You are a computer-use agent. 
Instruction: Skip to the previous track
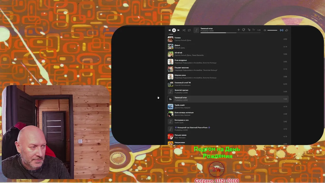(x=170, y=30)
